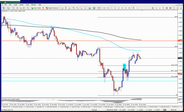This screenshot has width=184, height=112.
Task: Toggle the Expert Advisors button
Action: click(x=52, y=8)
